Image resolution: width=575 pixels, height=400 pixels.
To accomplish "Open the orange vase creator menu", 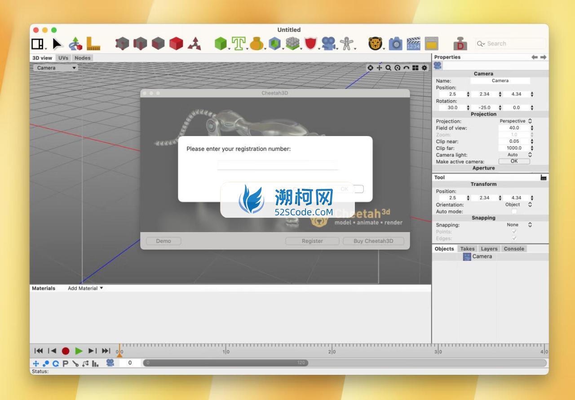I will click(257, 44).
